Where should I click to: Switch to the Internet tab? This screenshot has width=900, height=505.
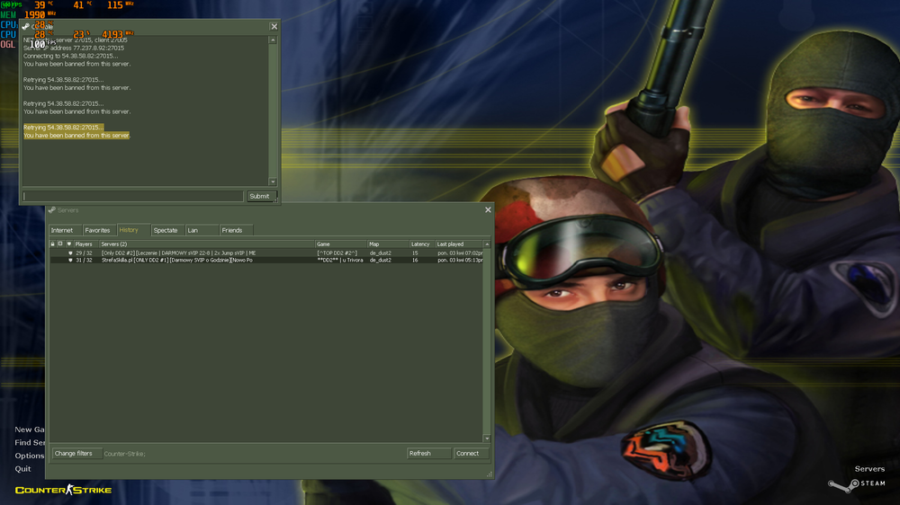(65, 230)
